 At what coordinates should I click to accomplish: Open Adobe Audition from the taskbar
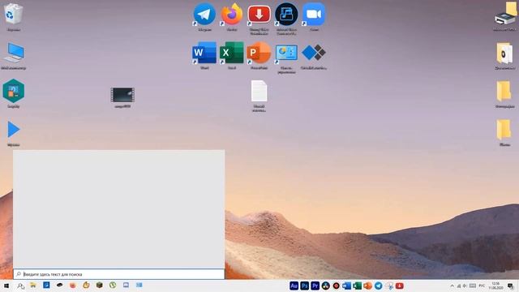pyautogui.click(x=294, y=286)
